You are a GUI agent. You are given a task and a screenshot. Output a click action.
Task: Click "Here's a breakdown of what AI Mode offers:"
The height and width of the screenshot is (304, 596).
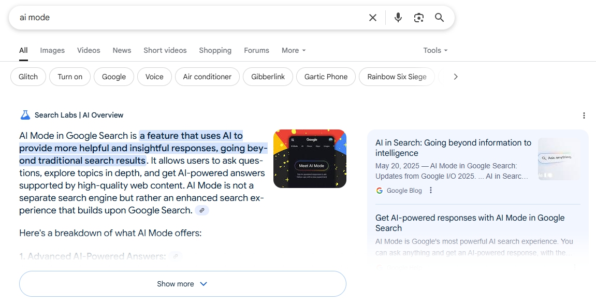click(x=110, y=233)
